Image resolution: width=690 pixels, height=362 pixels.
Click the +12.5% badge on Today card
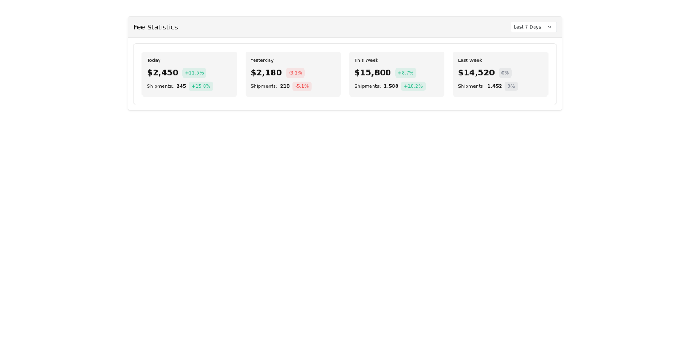(x=194, y=73)
